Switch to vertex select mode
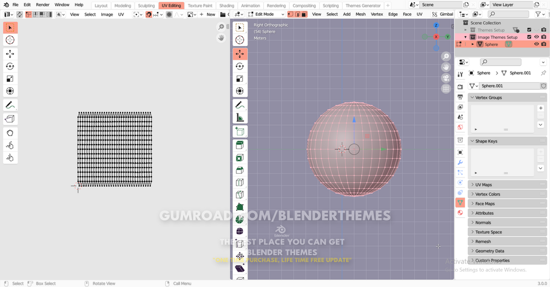Screen dimensions: 550x287 coord(291,14)
